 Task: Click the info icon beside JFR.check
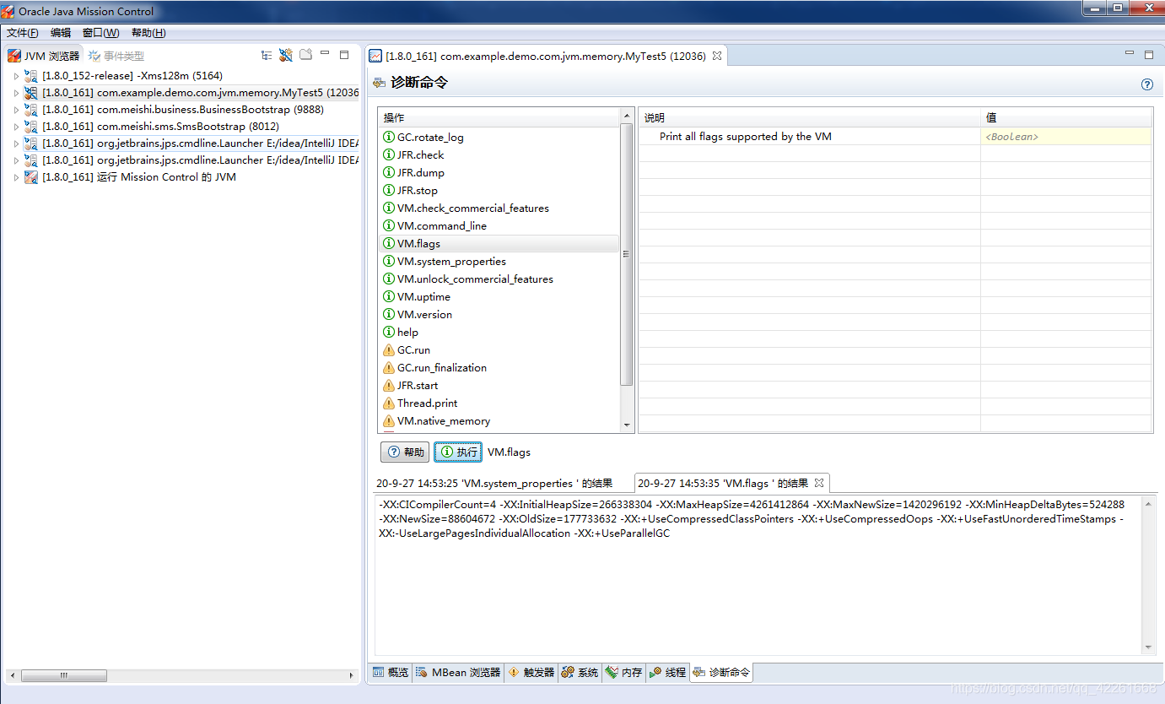tap(389, 154)
